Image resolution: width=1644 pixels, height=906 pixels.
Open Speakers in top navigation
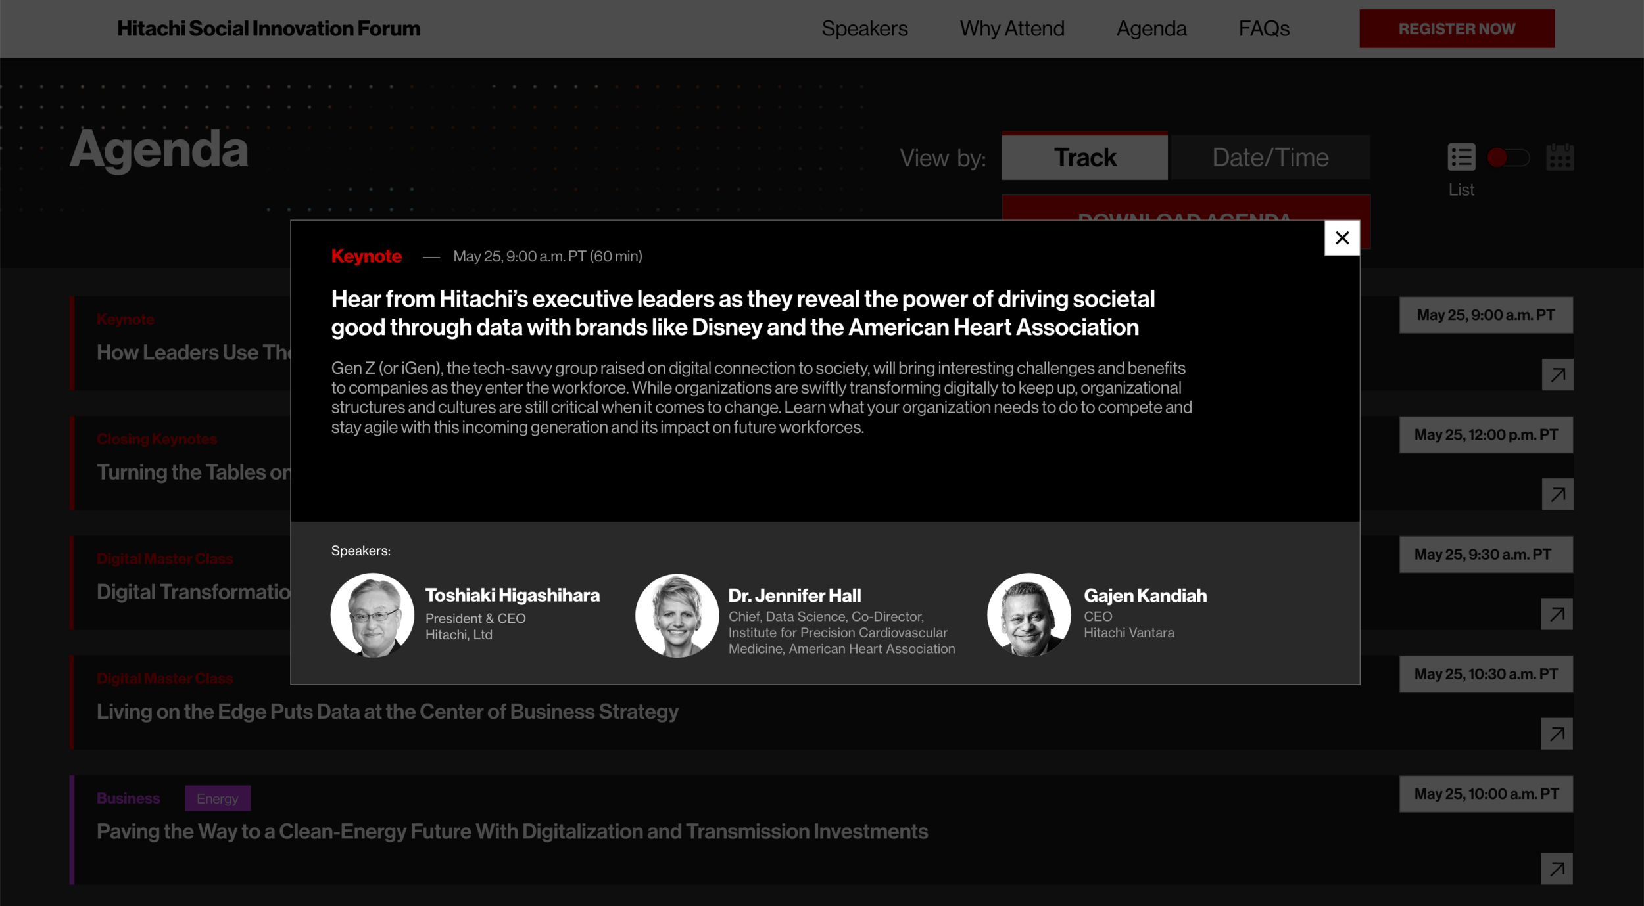(864, 29)
